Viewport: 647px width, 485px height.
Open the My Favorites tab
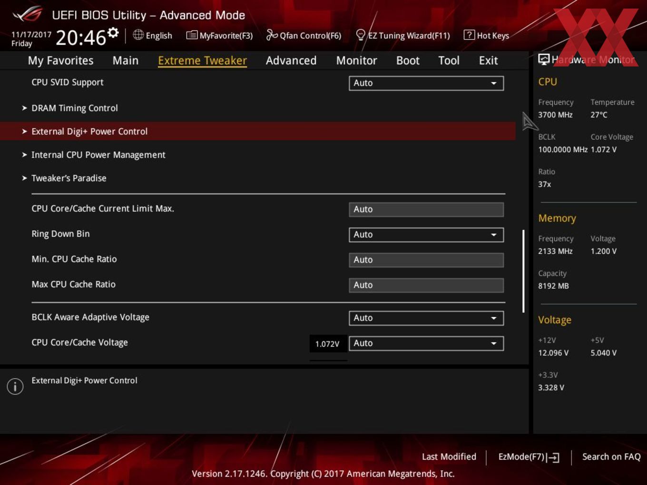tap(60, 60)
